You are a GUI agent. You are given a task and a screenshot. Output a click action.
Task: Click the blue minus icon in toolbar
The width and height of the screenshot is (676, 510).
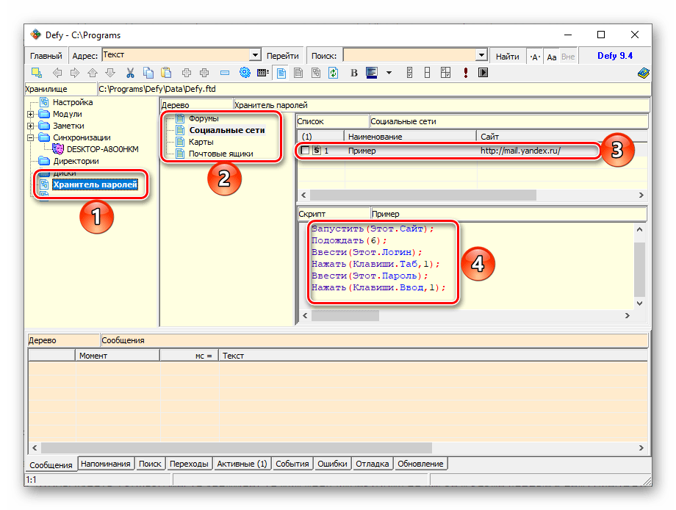(224, 73)
